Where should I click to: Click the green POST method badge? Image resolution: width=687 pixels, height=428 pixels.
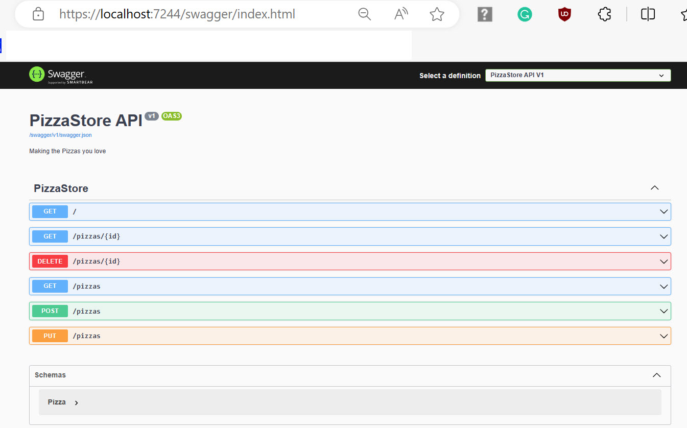(x=50, y=311)
